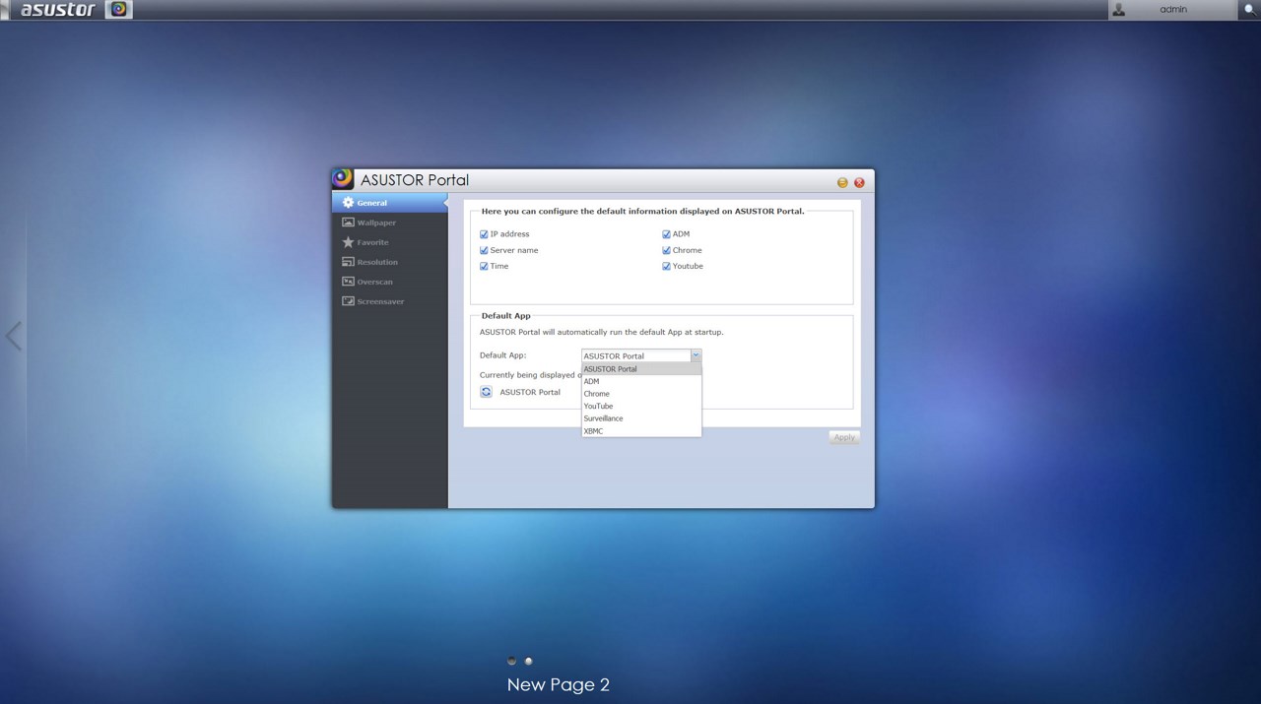Uncheck the ADM checkbox
Screen dimensions: 1261x704
666,234
